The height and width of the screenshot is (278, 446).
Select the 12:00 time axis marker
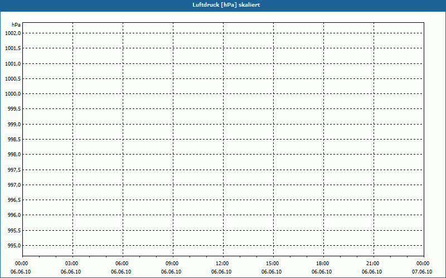[222, 264]
